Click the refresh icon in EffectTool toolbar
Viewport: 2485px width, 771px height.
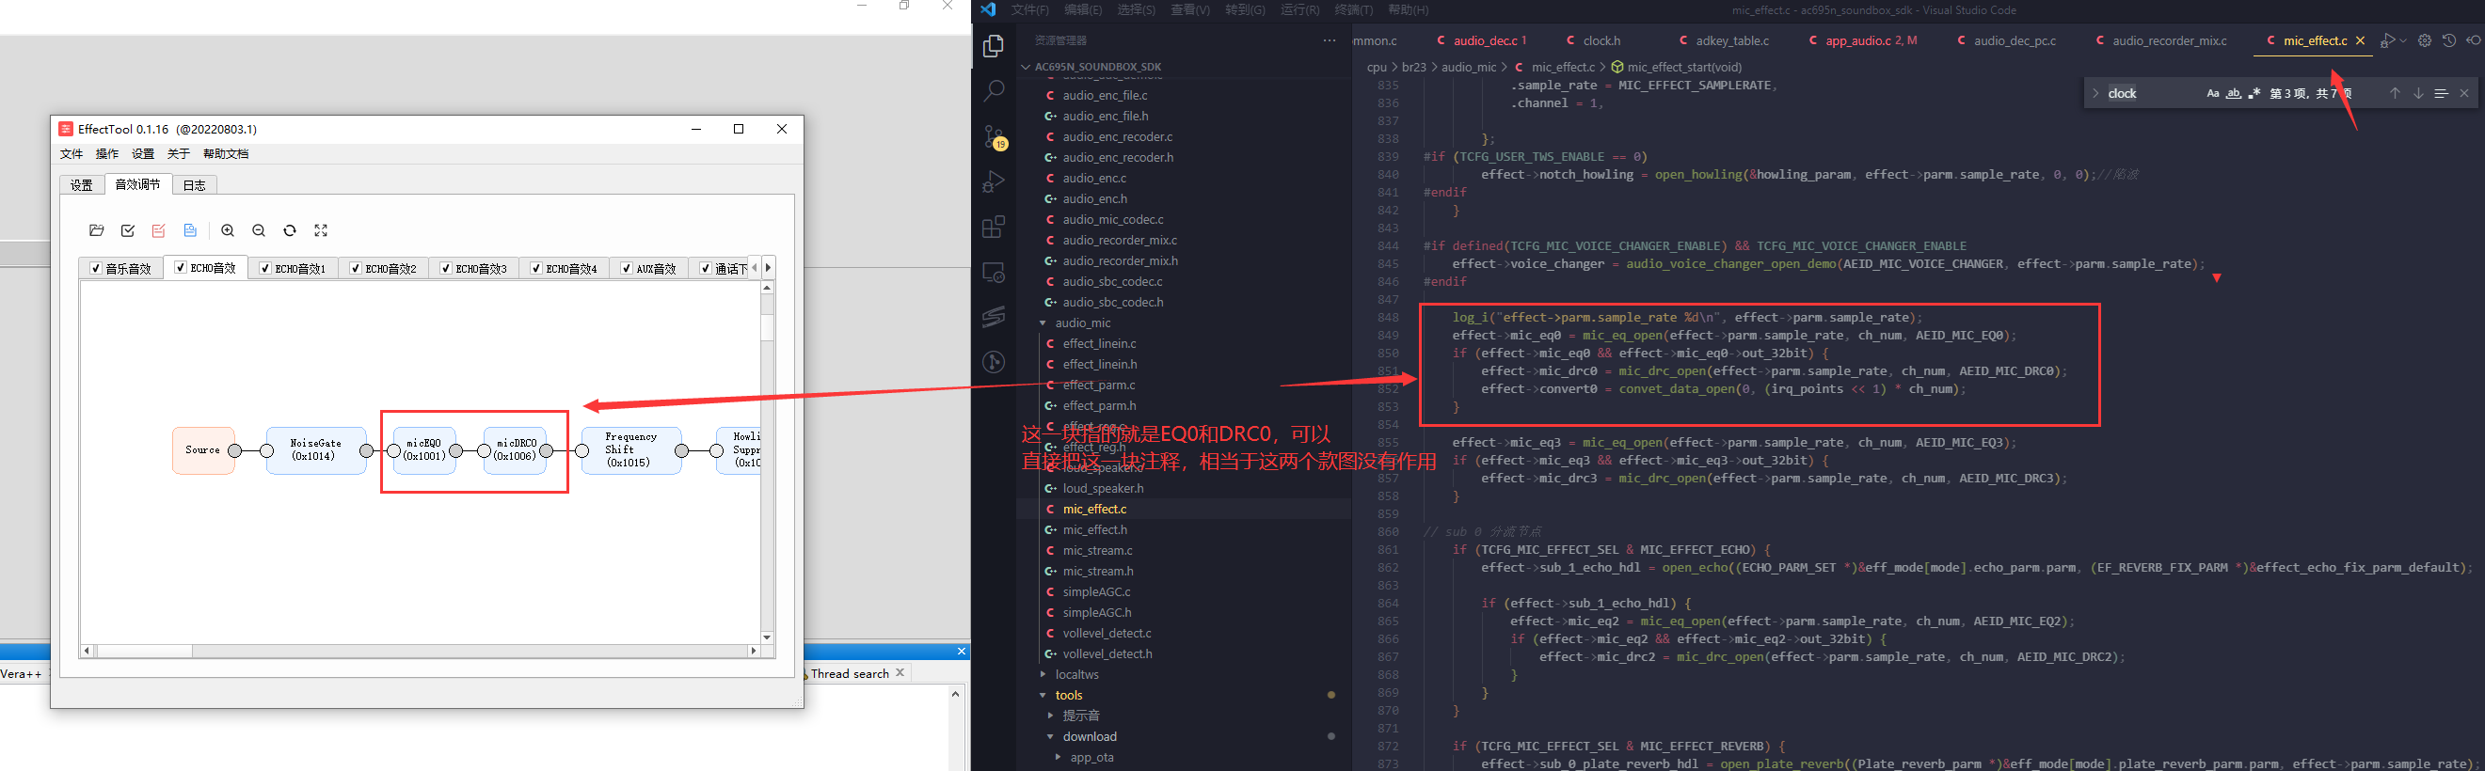pos(290,230)
